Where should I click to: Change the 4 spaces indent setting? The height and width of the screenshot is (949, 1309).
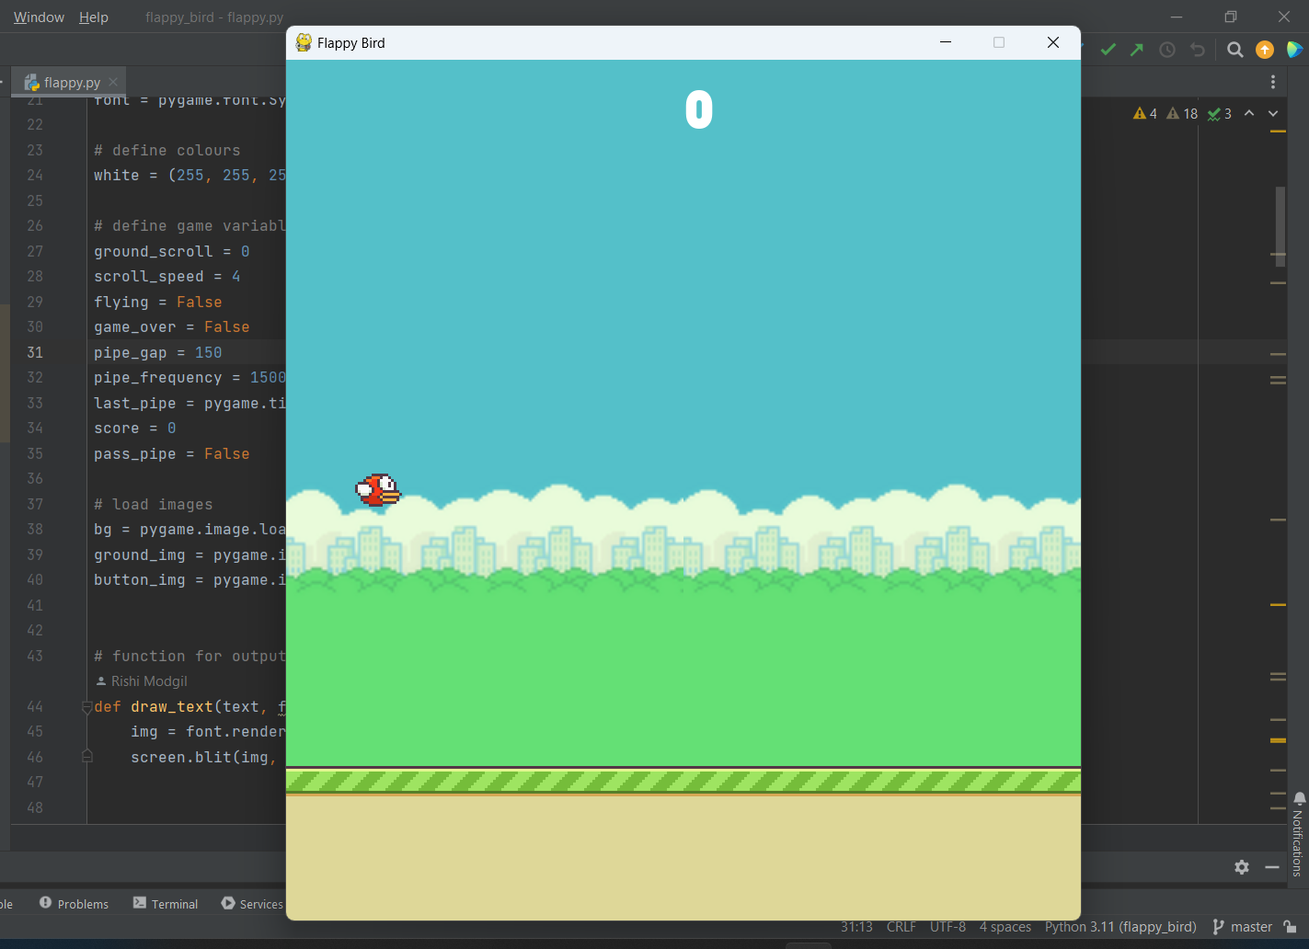1005,927
